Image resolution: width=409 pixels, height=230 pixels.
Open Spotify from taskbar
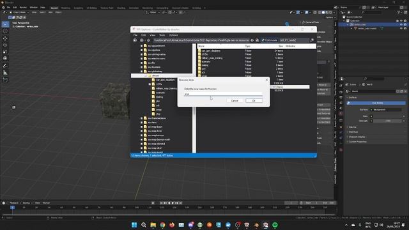[275, 225]
